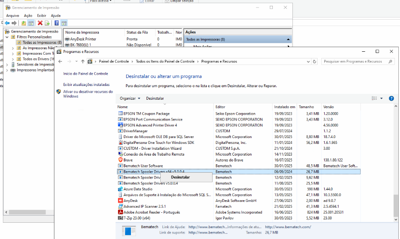Image resolution: width=400 pixels, height=239 pixels.
Task: Click the blue help question mark icon
Action: pos(391,98)
